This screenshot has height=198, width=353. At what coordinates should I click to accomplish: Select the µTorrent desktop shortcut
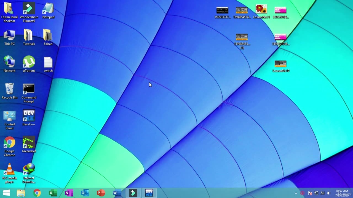(x=29, y=64)
